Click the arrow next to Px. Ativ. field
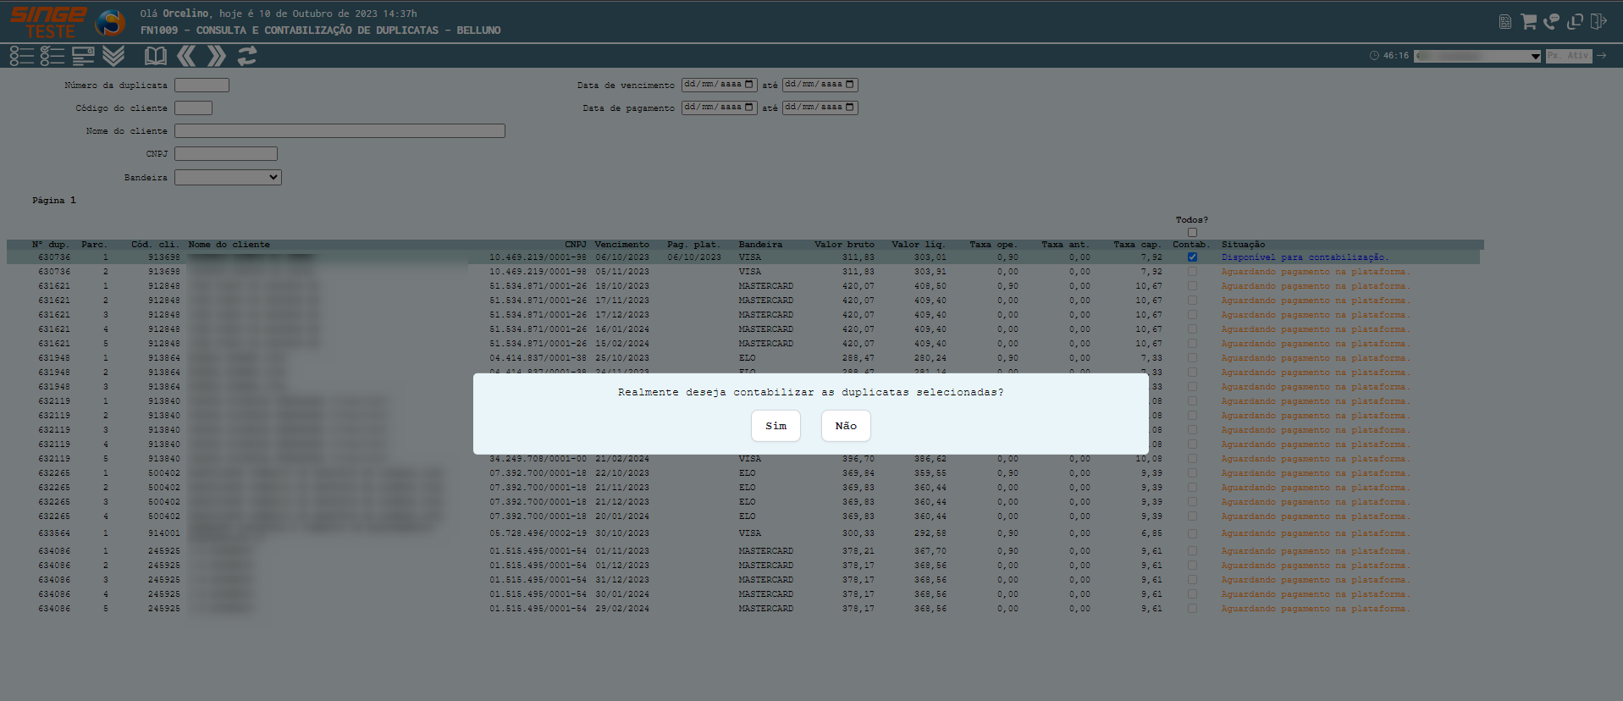The image size is (1623, 701). pyautogui.click(x=1601, y=56)
